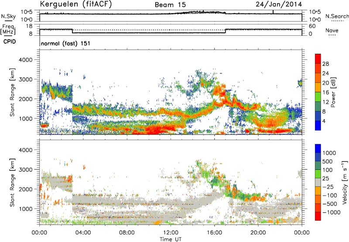The width and height of the screenshot is (349, 242).
Task: Click the red bottom of velocity colorbar
Action: coord(318,216)
